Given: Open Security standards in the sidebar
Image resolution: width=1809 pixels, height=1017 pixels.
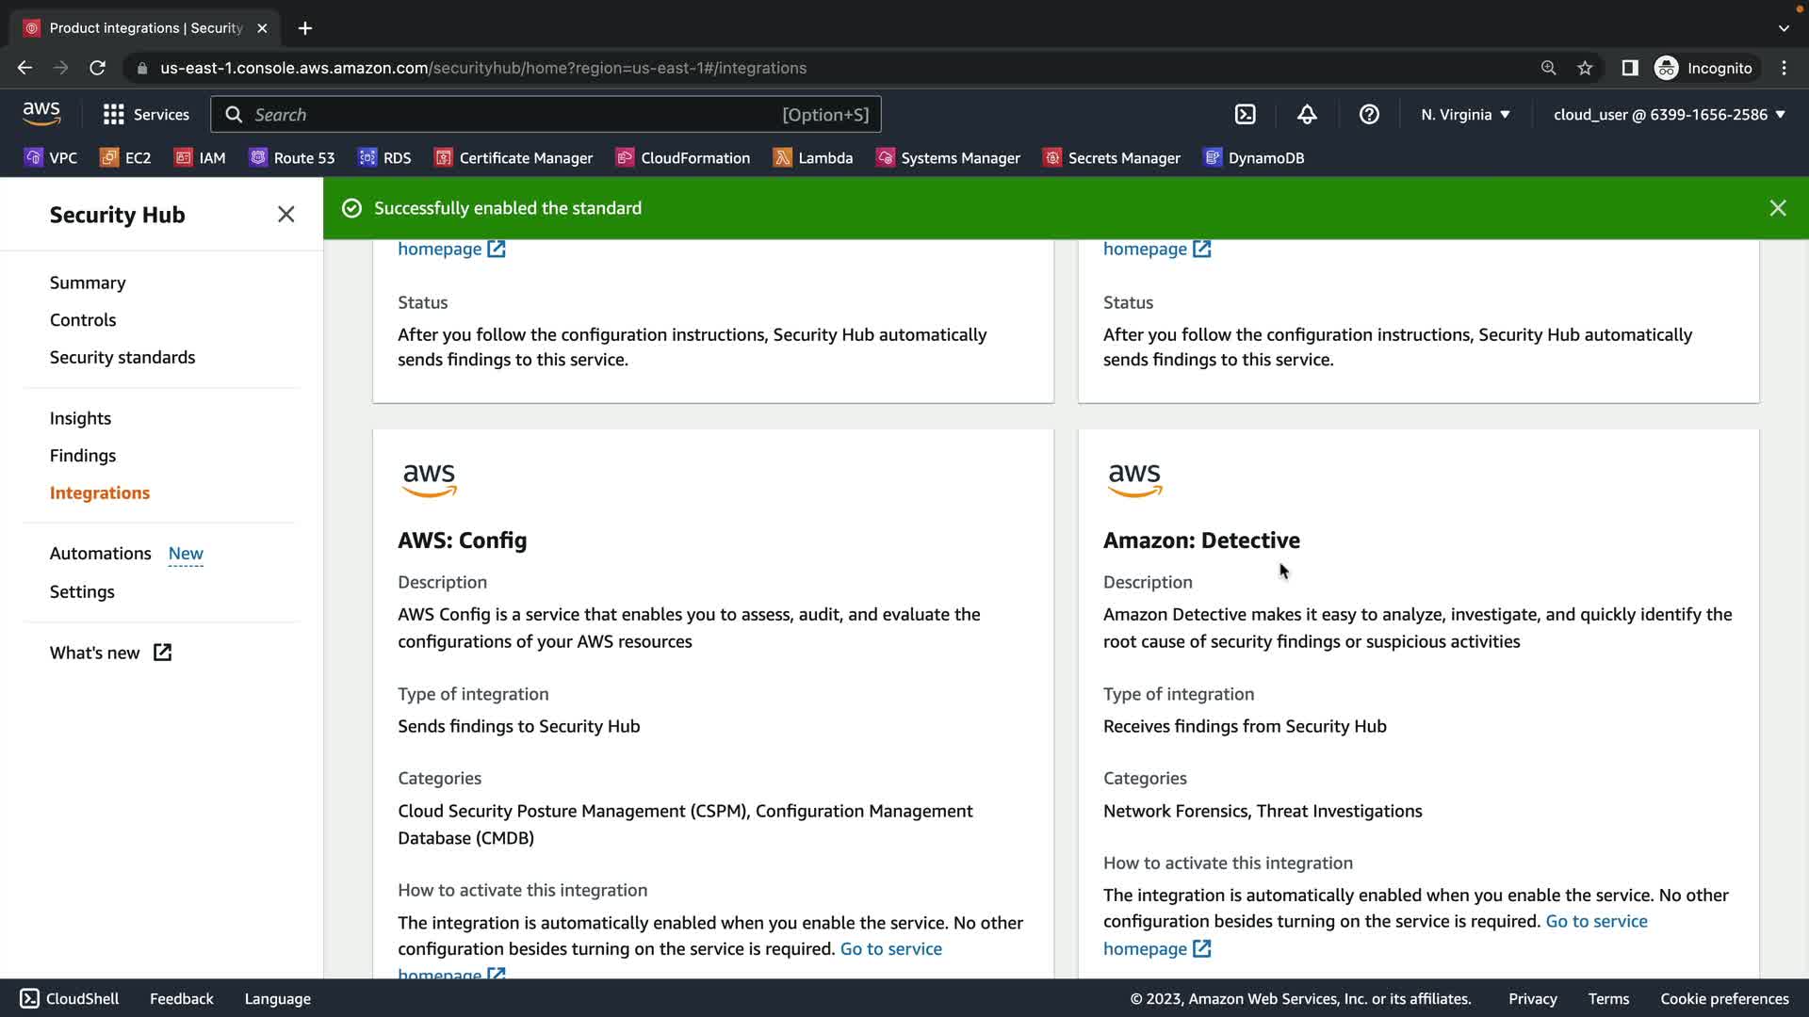Looking at the screenshot, I should tap(122, 358).
